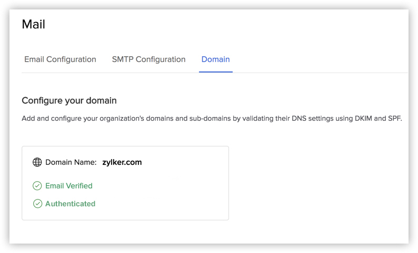The image size is (418, 253).
Task: Click the Mail page heading
Action: coord(34,24)
